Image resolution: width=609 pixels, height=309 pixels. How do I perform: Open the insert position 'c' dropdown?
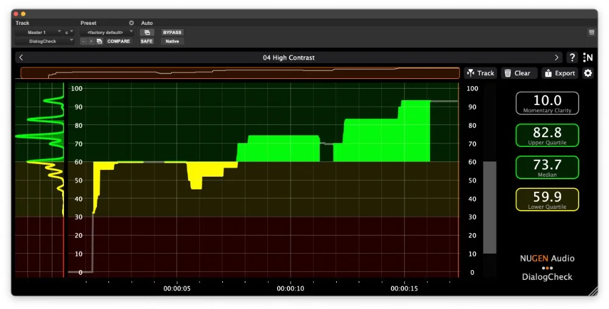click(x=69, y=32)
